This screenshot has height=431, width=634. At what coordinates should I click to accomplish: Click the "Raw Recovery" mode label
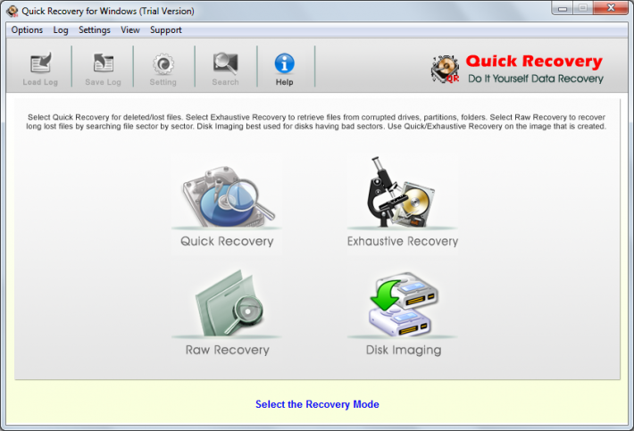coord(227,350)
